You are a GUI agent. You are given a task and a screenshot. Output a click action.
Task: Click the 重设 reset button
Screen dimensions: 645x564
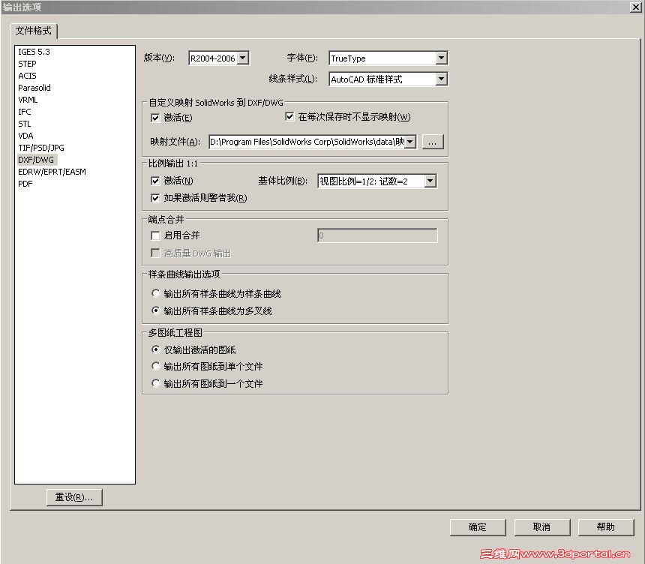click(x=73, y=497)
